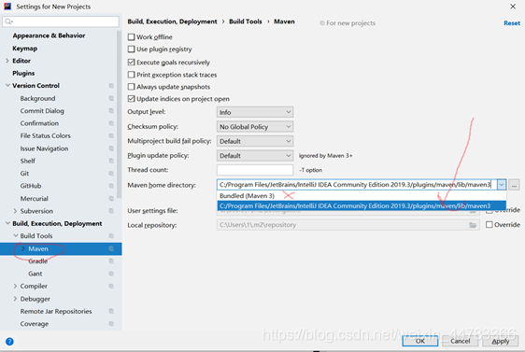Click the project-level icon beside Confirmation
The image size is (525, 352).
pyautogui.click(x=111, y=123)
